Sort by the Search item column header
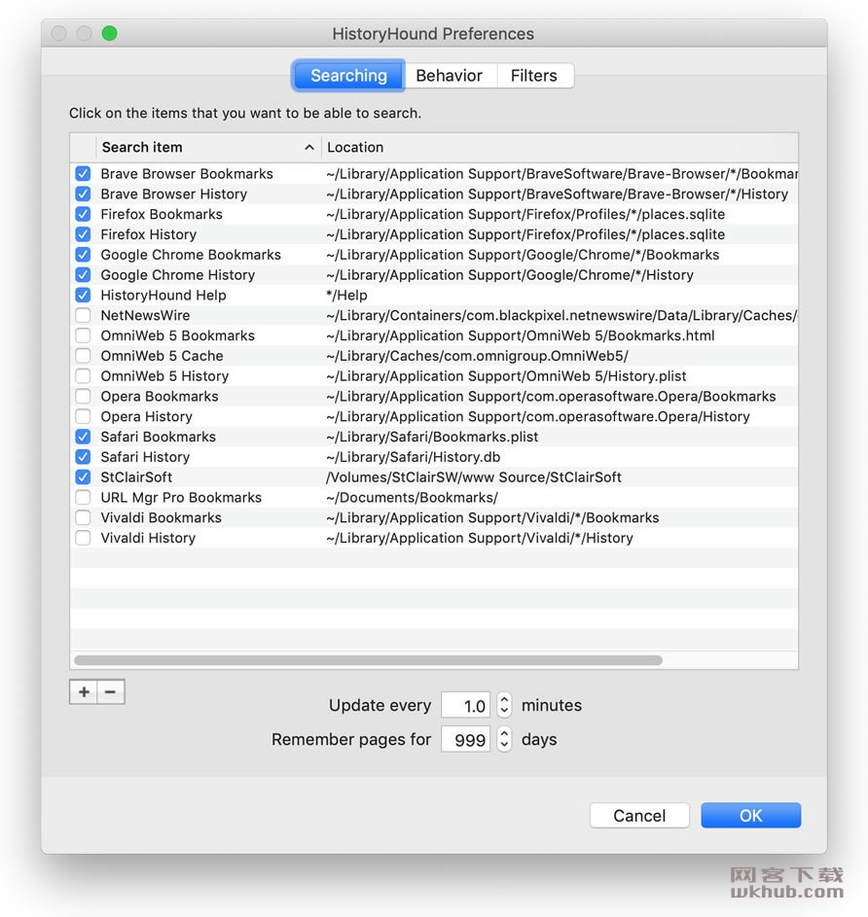868x917 pixels. pos(208,148)
